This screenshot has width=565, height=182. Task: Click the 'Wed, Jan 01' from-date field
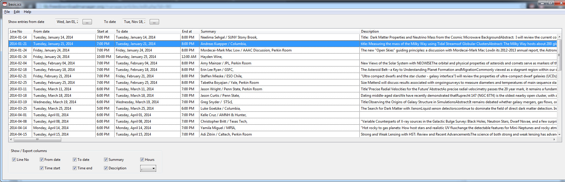click(67, 22)
